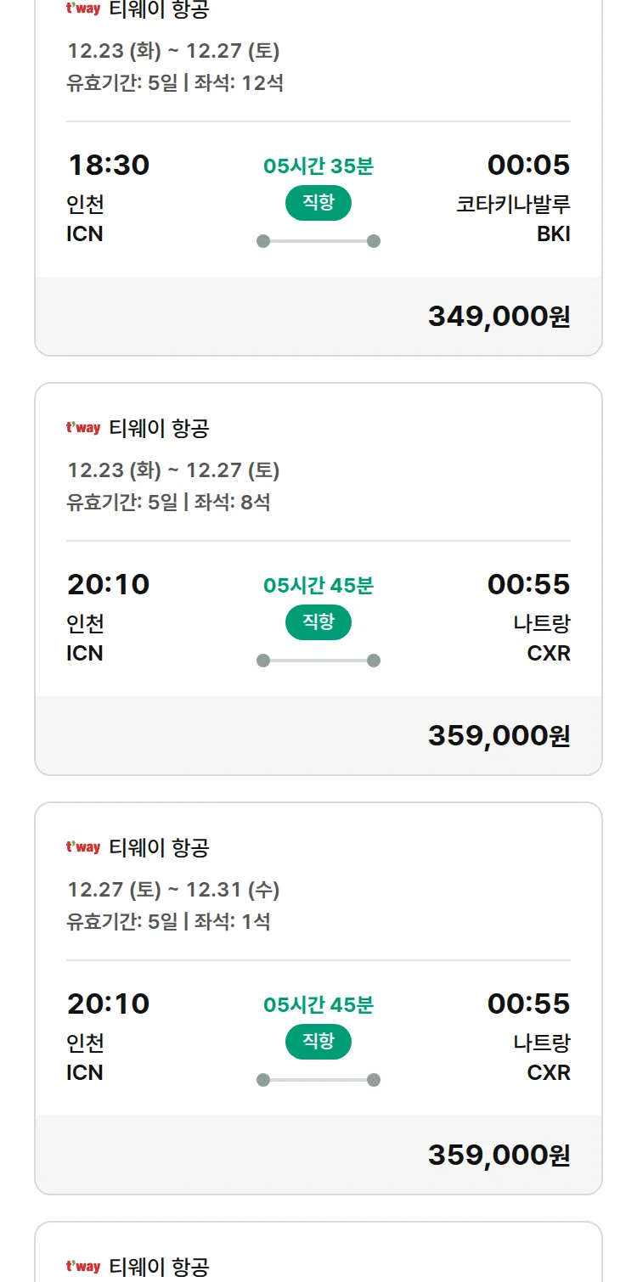Click the 유효기간: 5일 | 좌석: 12석 text
The height and width of the screenshot is (1282, 637).
tap(175, 83)
